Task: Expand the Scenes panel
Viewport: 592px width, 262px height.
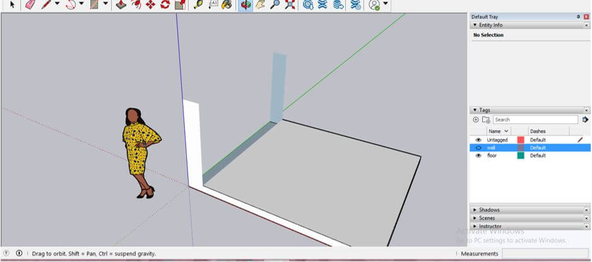Action: click(475, 218)
